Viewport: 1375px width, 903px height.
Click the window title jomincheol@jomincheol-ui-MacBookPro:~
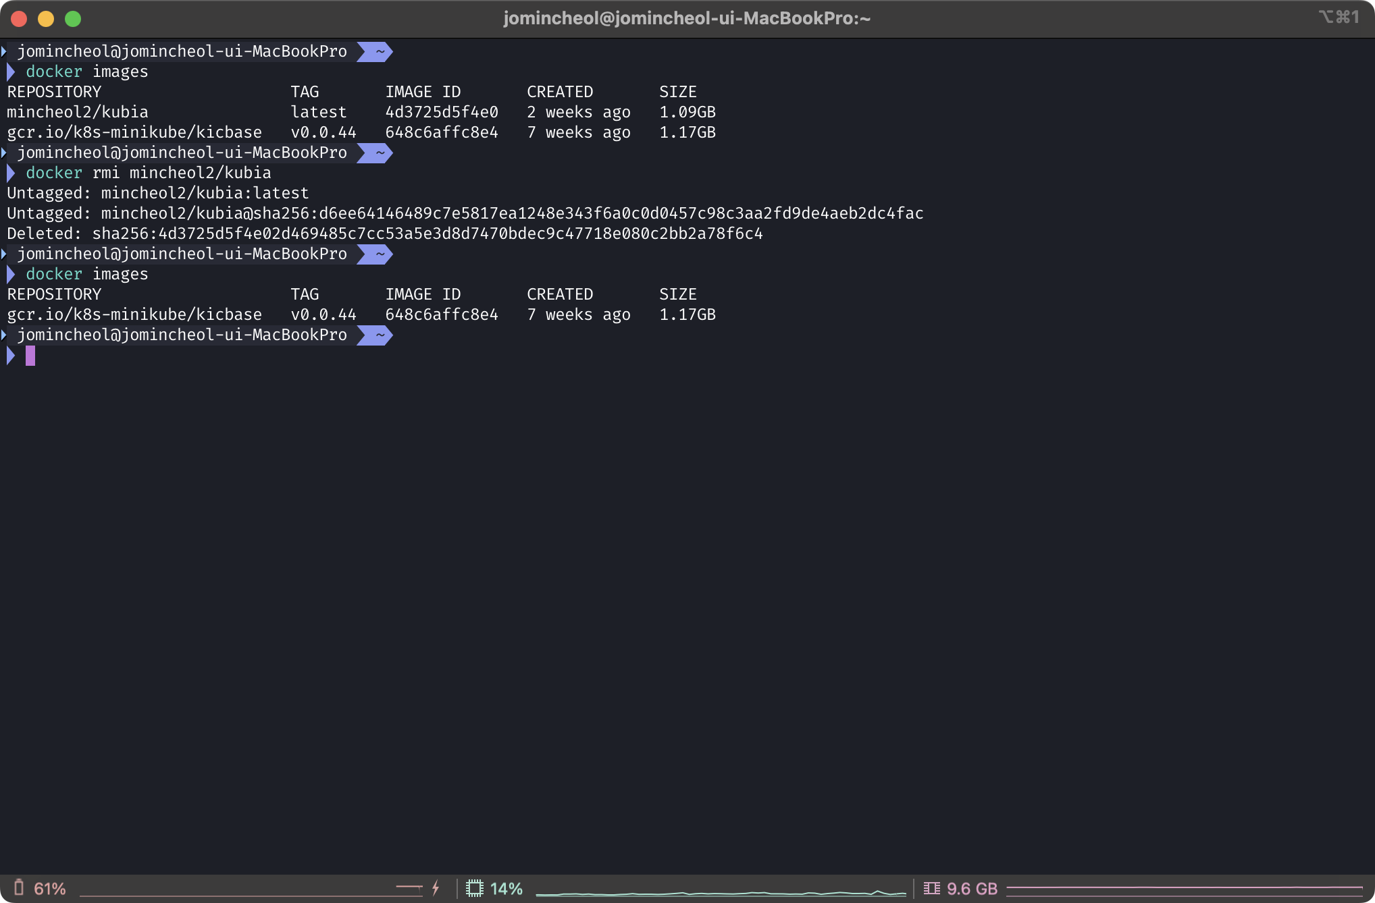tap(687, 18)
